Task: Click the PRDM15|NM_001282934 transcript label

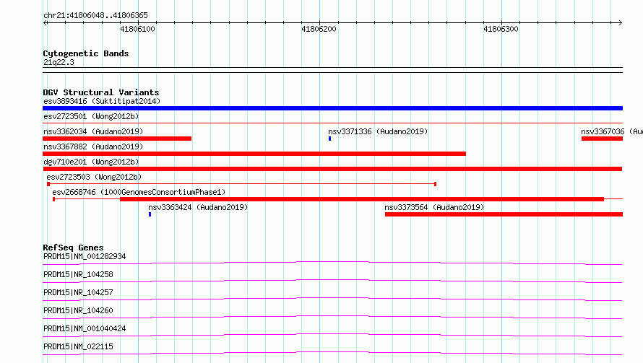Action: coord(85,256)
